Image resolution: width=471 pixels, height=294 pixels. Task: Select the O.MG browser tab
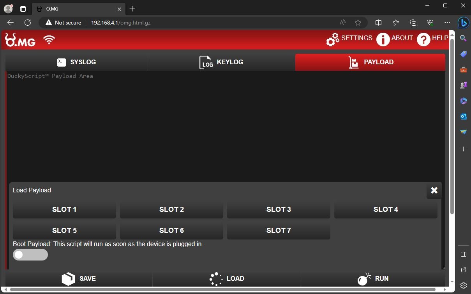pos(79,9)
